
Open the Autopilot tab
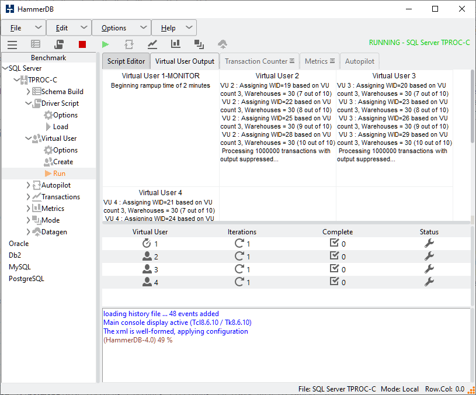point(359,61)
